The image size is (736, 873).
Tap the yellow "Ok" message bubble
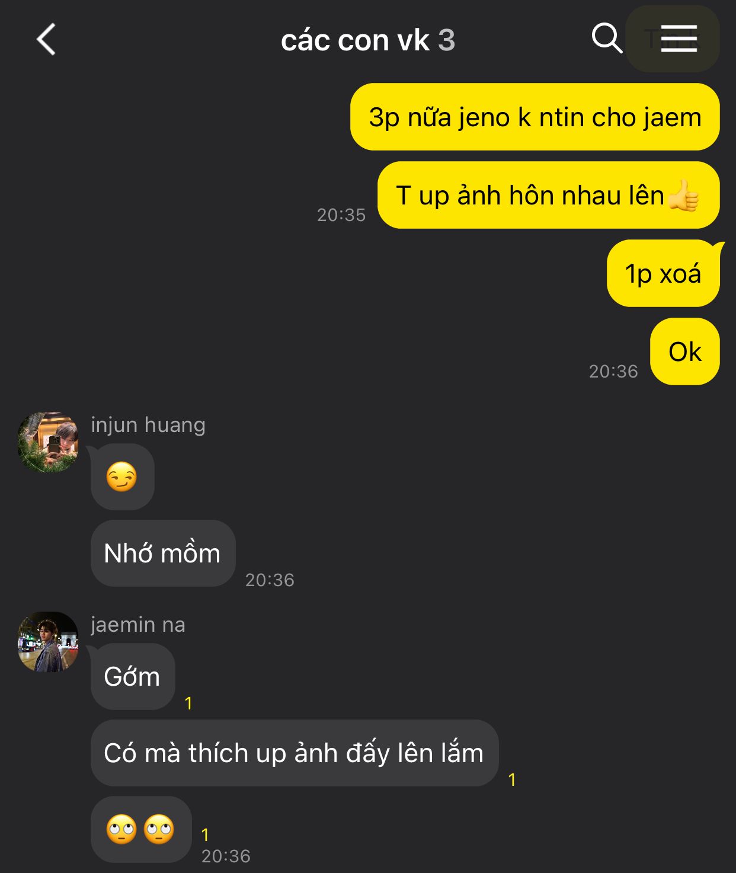[685, 351]
